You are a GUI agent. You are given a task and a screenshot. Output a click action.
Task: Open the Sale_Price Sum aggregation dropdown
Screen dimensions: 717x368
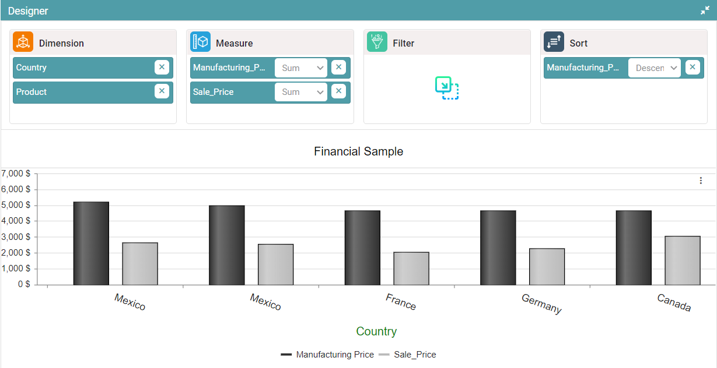[301, 92]
